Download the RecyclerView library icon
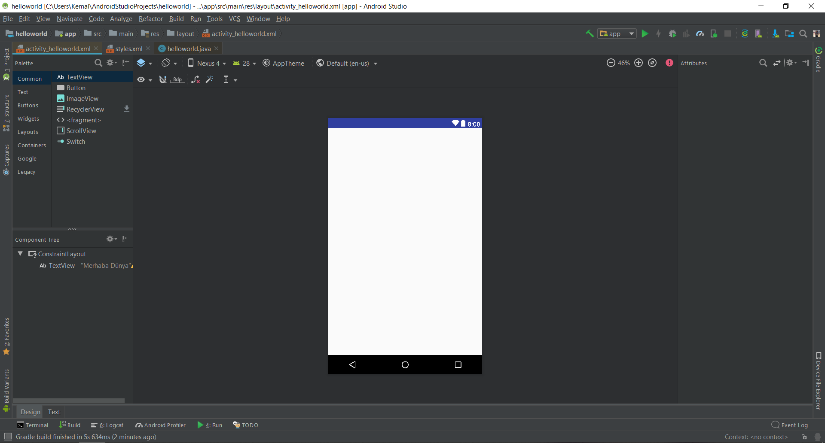The image size is (825, 443). (127, 109)
